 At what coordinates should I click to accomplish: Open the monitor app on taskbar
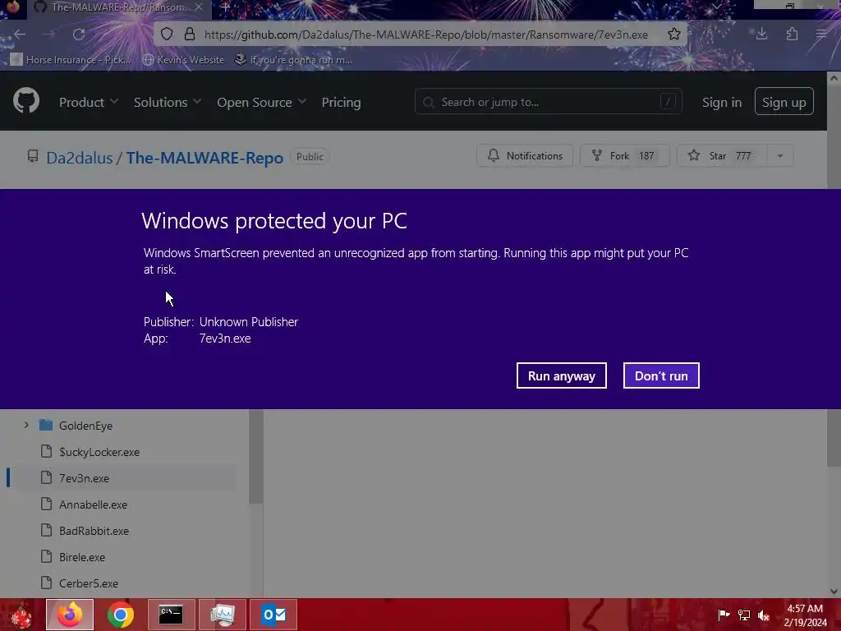[222, 615]
